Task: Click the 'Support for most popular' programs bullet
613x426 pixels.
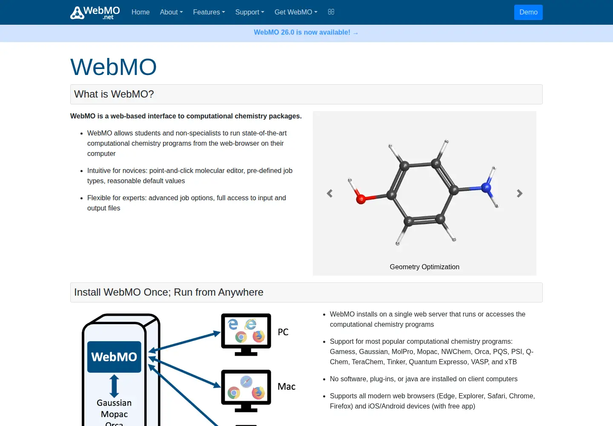Action: tap(432, 351)
